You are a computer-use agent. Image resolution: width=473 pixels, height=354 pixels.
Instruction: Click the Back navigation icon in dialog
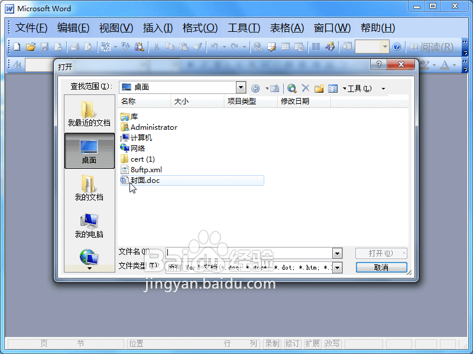click(257, 87)
